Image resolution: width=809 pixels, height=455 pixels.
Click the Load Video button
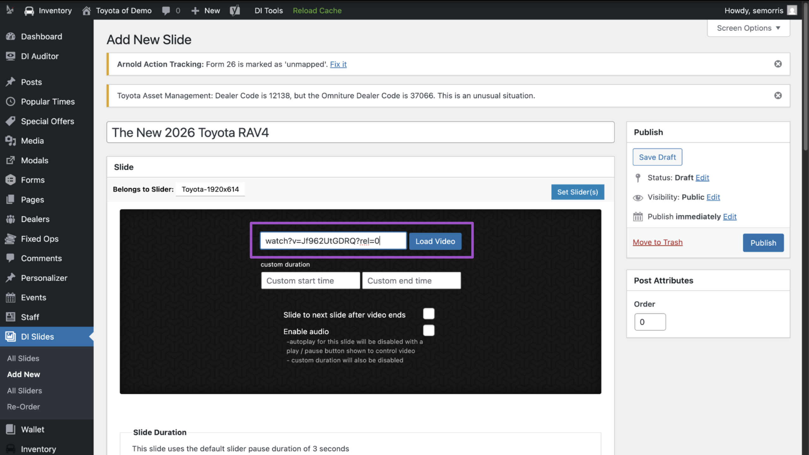(x=435, y=241)
